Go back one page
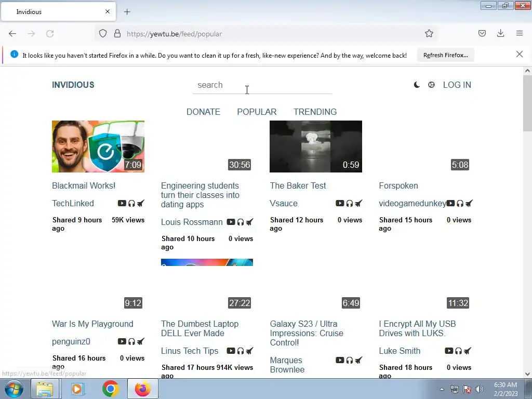This screenshot has width=532, height=399. point(12,34)
